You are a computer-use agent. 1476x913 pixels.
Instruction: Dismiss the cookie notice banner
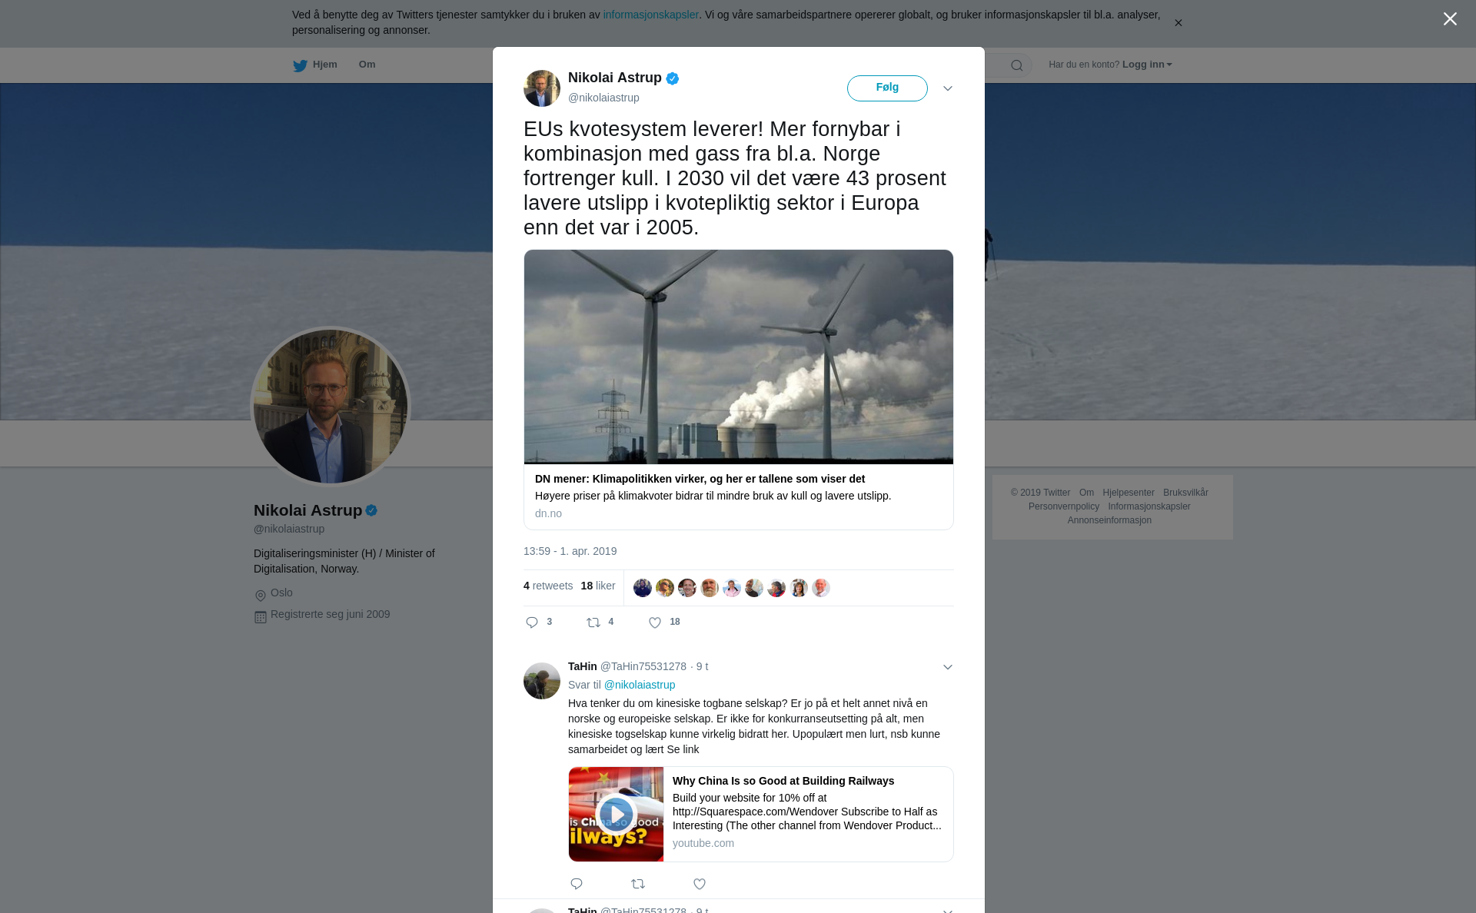(1178, 23)
